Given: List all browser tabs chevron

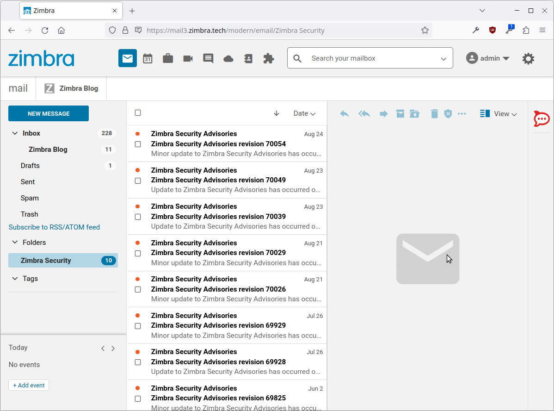Looking at the screenshot, I should point(482,11).
